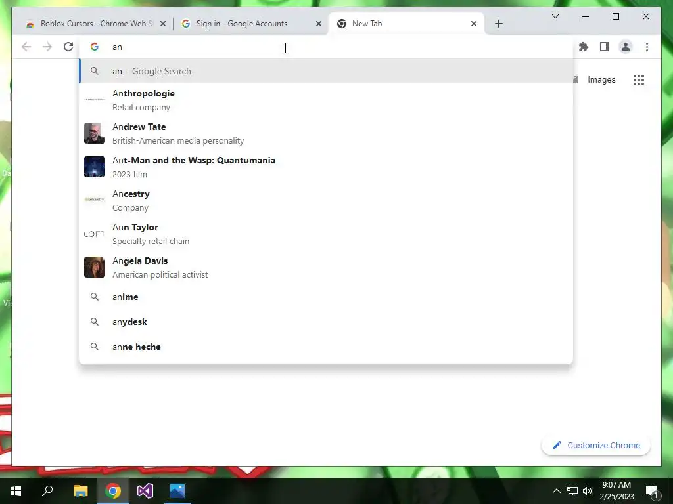673x504 pixels.
Task: Close the New Tab tab
Action: tap(474, 24)
